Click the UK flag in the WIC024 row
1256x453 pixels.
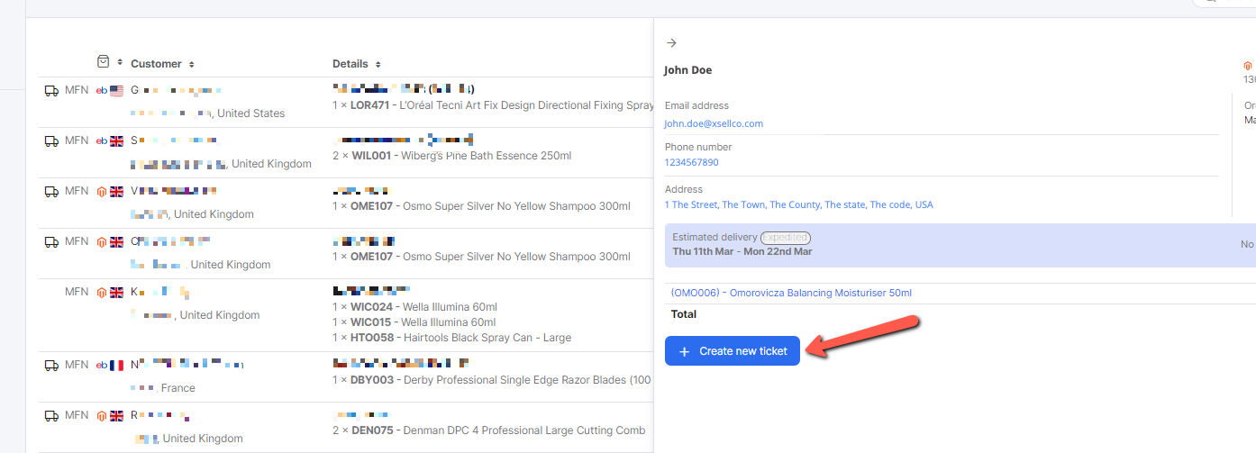click(x=116, y=292)
